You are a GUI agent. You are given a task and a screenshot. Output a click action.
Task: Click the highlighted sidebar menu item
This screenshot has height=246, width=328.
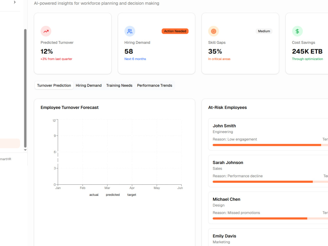pyautogui.click(x=10, y=143)
